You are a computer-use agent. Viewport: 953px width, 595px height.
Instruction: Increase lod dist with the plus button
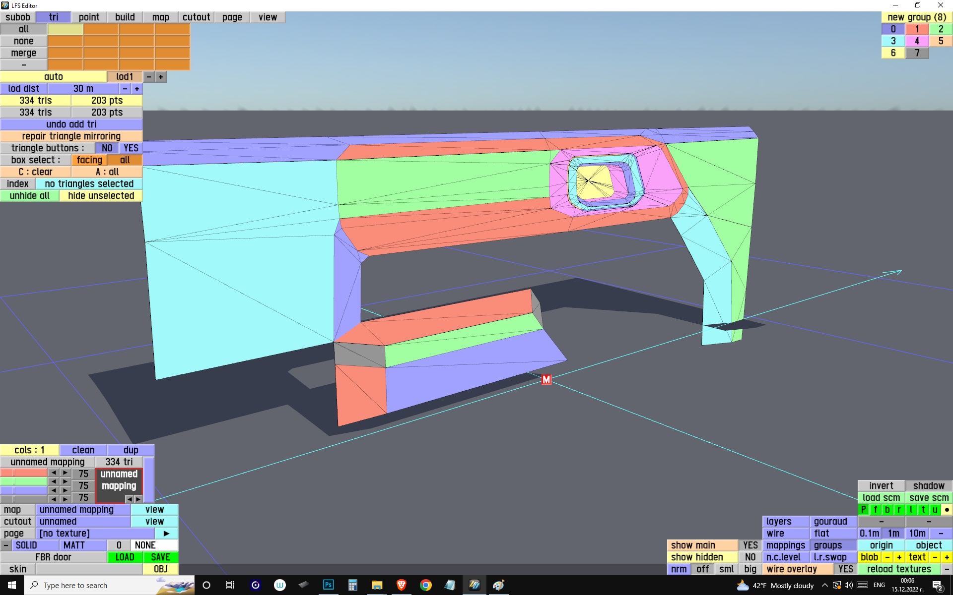click(136, 89)
